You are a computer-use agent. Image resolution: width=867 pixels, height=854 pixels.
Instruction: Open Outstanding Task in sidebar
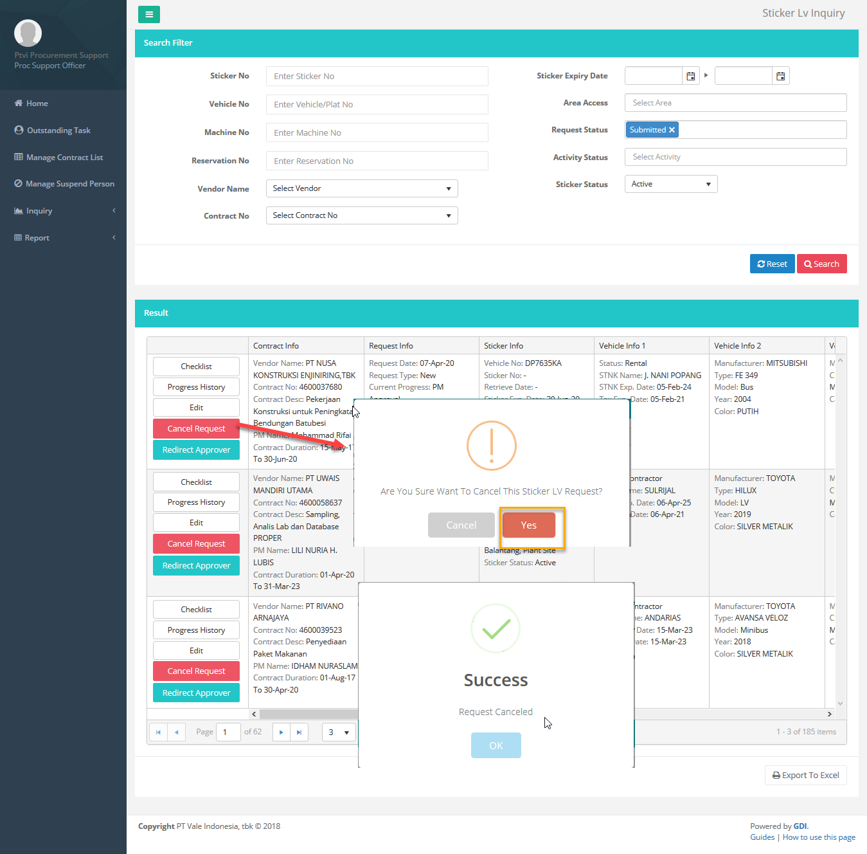click(x=58, y=131)
